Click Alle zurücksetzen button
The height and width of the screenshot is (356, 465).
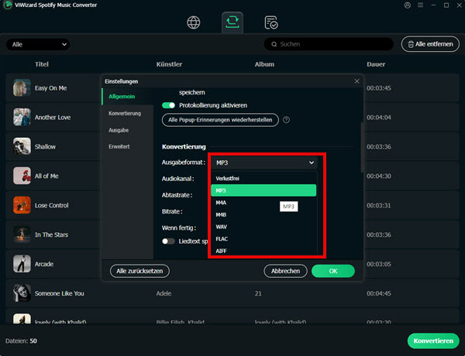tap(139, 271)
